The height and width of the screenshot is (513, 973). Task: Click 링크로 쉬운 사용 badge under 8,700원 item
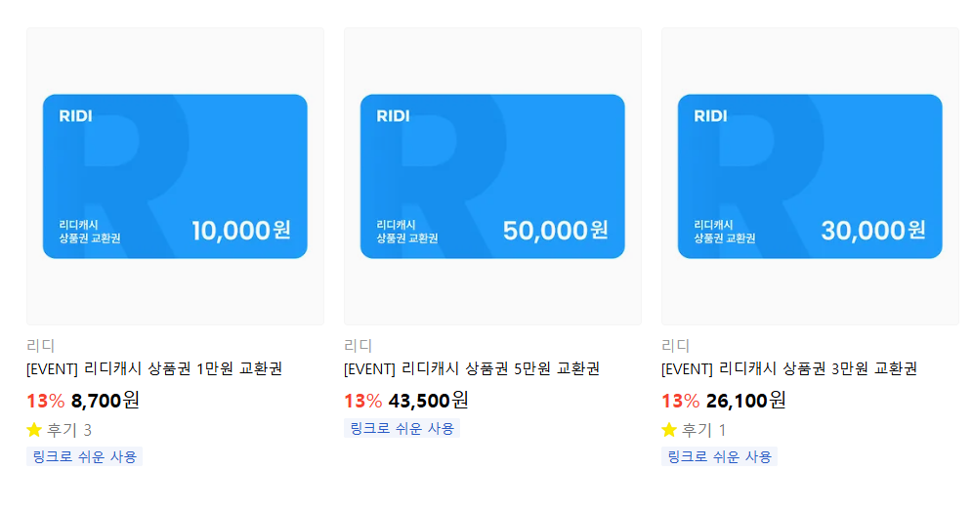tap(84, 456)
